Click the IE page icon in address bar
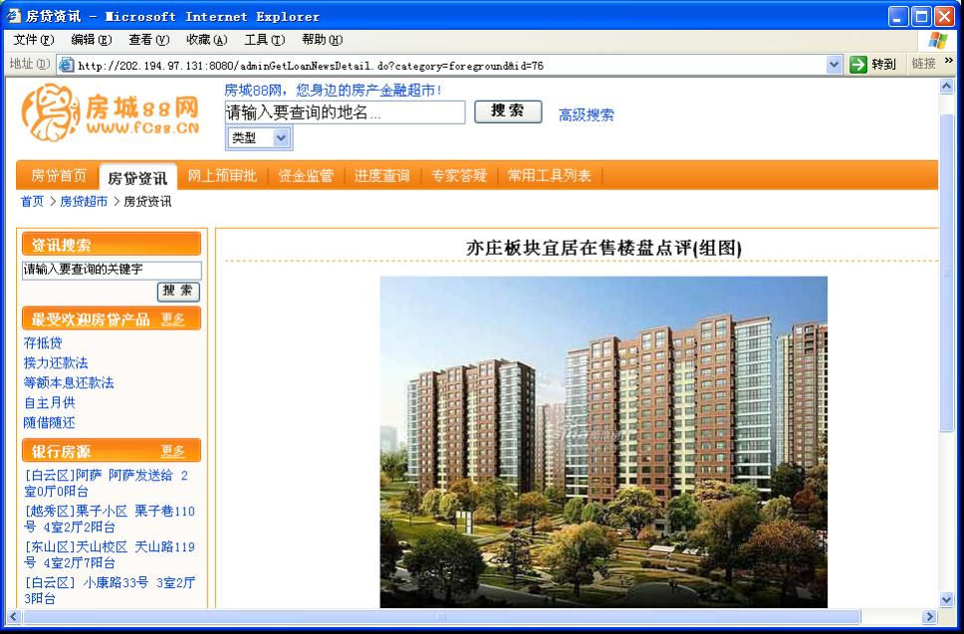 [66, 65]
